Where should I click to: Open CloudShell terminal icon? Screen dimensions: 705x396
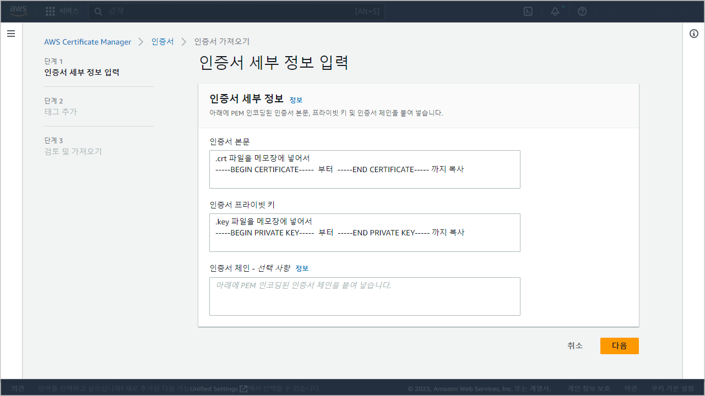(528, 11)
